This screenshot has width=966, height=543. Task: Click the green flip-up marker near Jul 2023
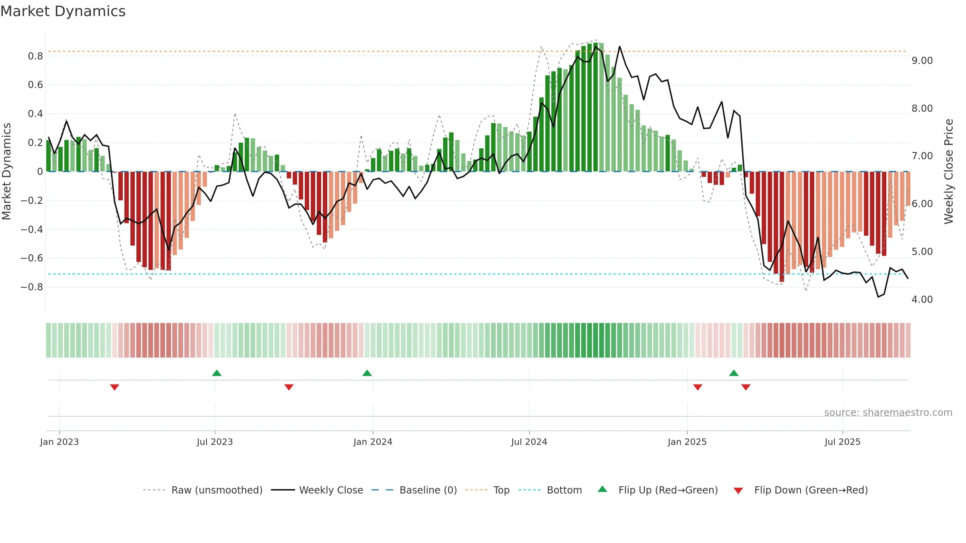click(217, 373)
